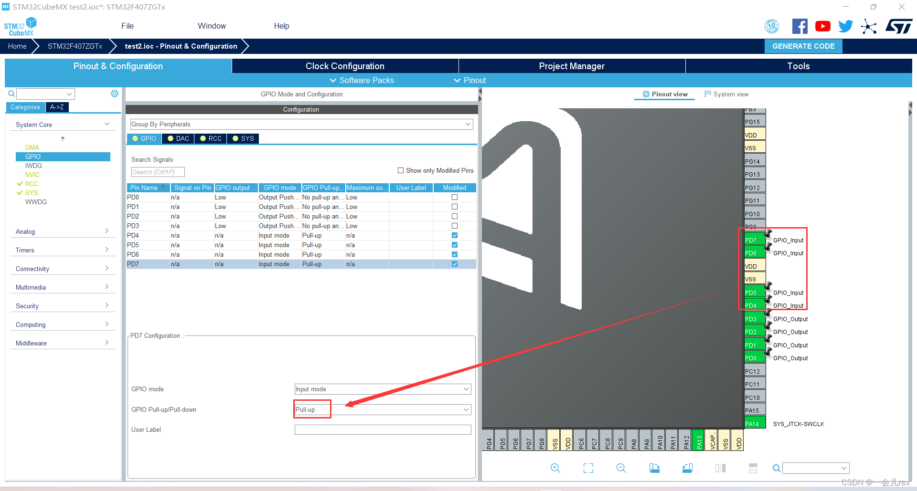Open the GPIO mode dropdown
The height and width of the screenshot is (491, 917).
383,389
